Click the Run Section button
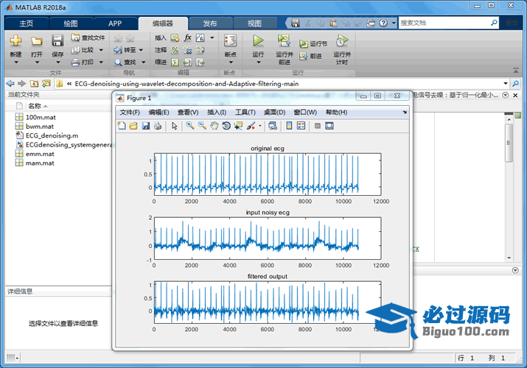This screenshot has height=368, width=527. [313, 43]
